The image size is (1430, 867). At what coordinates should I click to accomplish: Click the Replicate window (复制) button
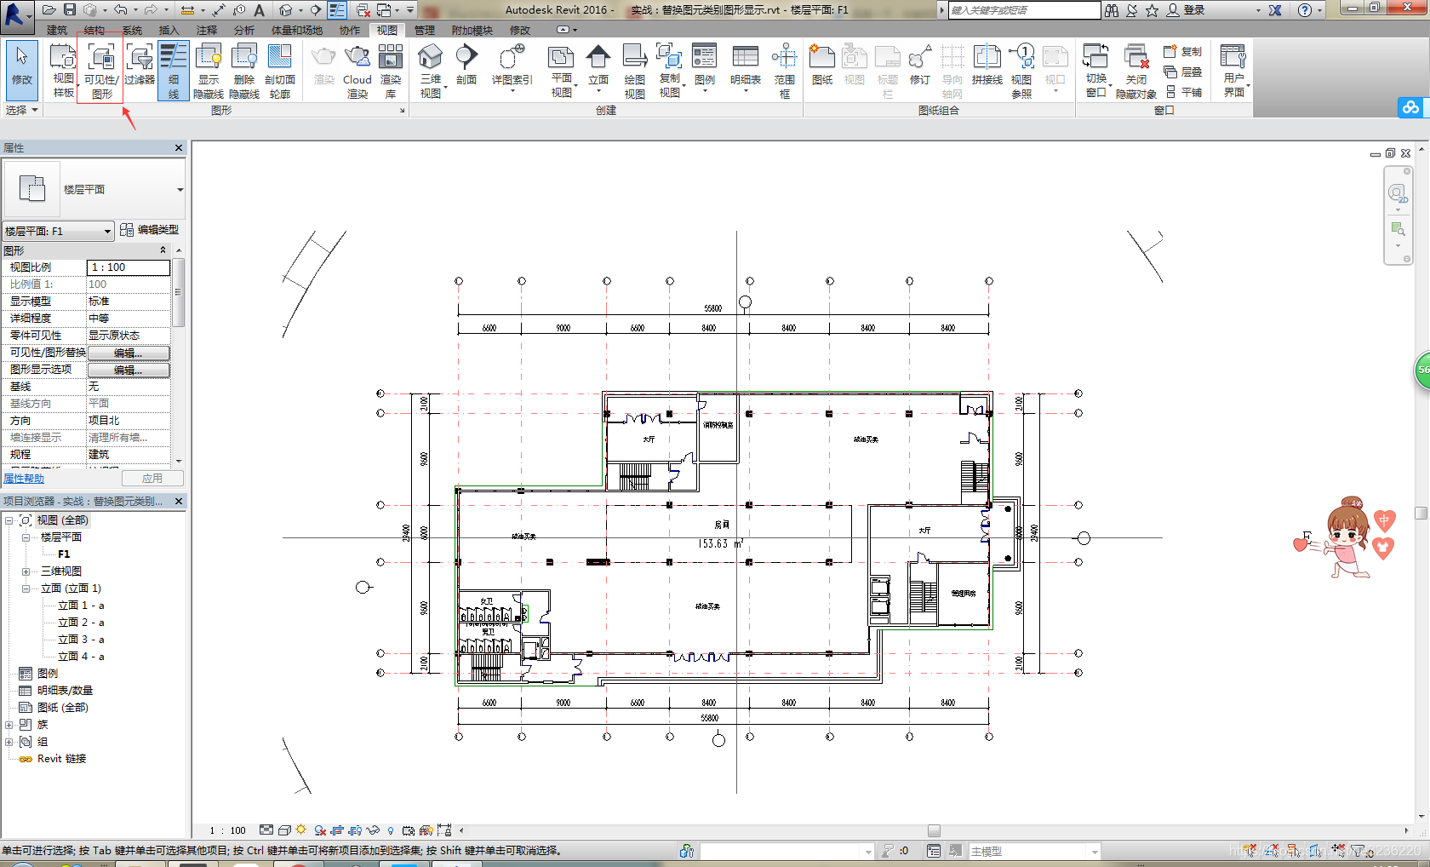[x=1183, y=51]
